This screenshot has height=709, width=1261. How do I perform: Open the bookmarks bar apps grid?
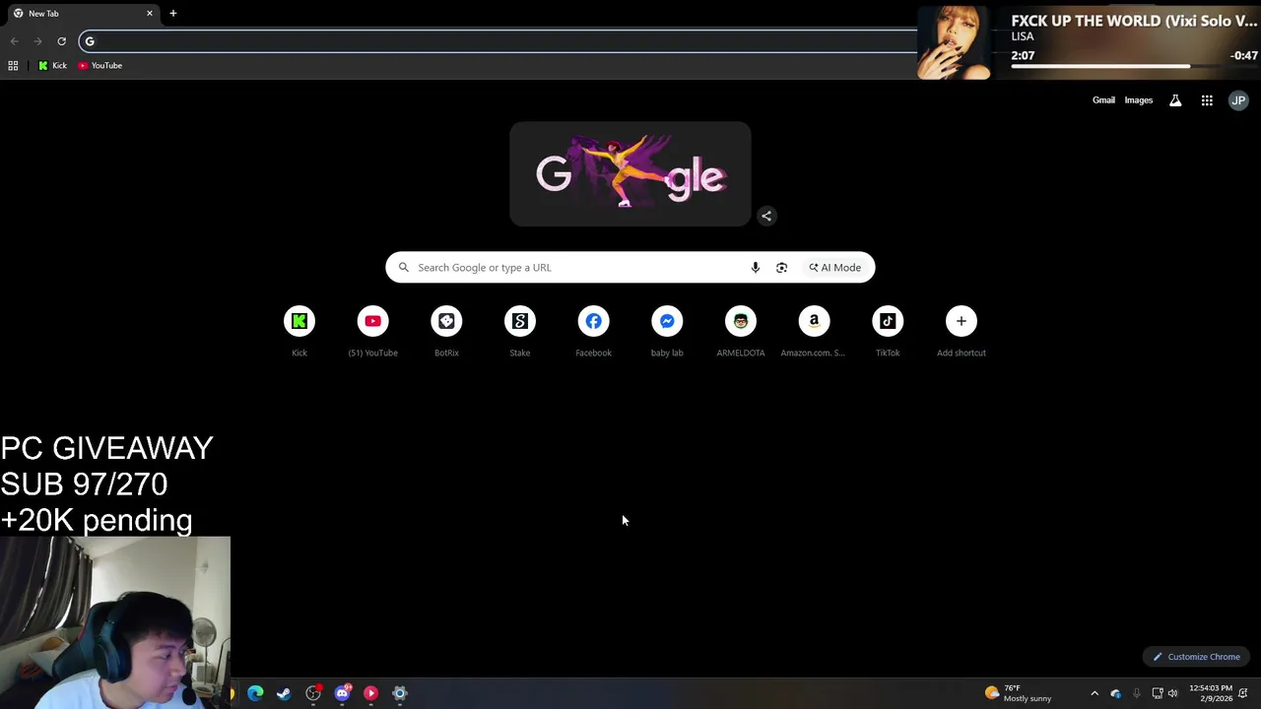point(13,66)
